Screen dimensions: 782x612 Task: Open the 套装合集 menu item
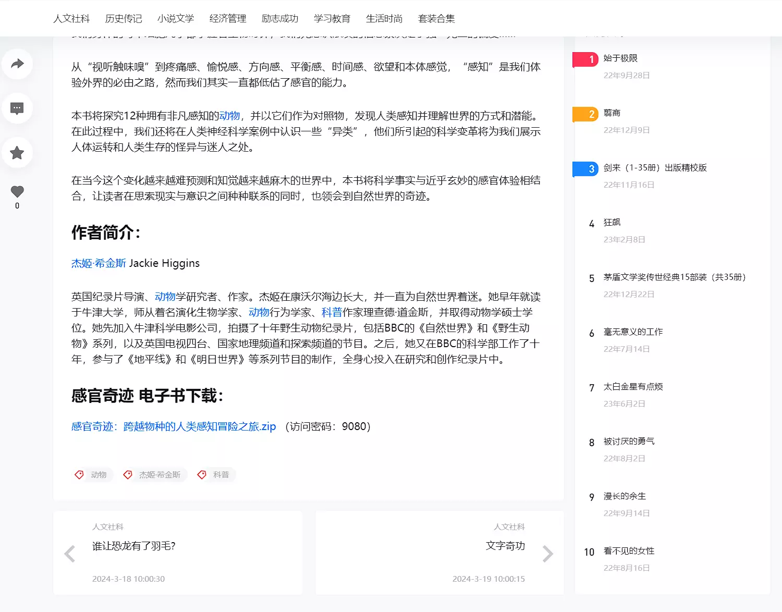point(436,19)
